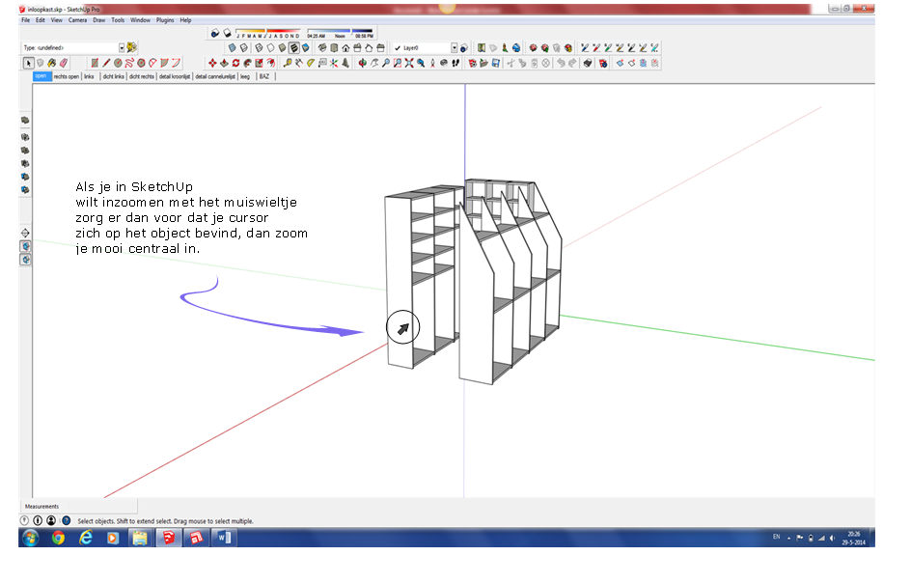
Task: Click the Save floppy disk icon
Action: pos(496,63)
